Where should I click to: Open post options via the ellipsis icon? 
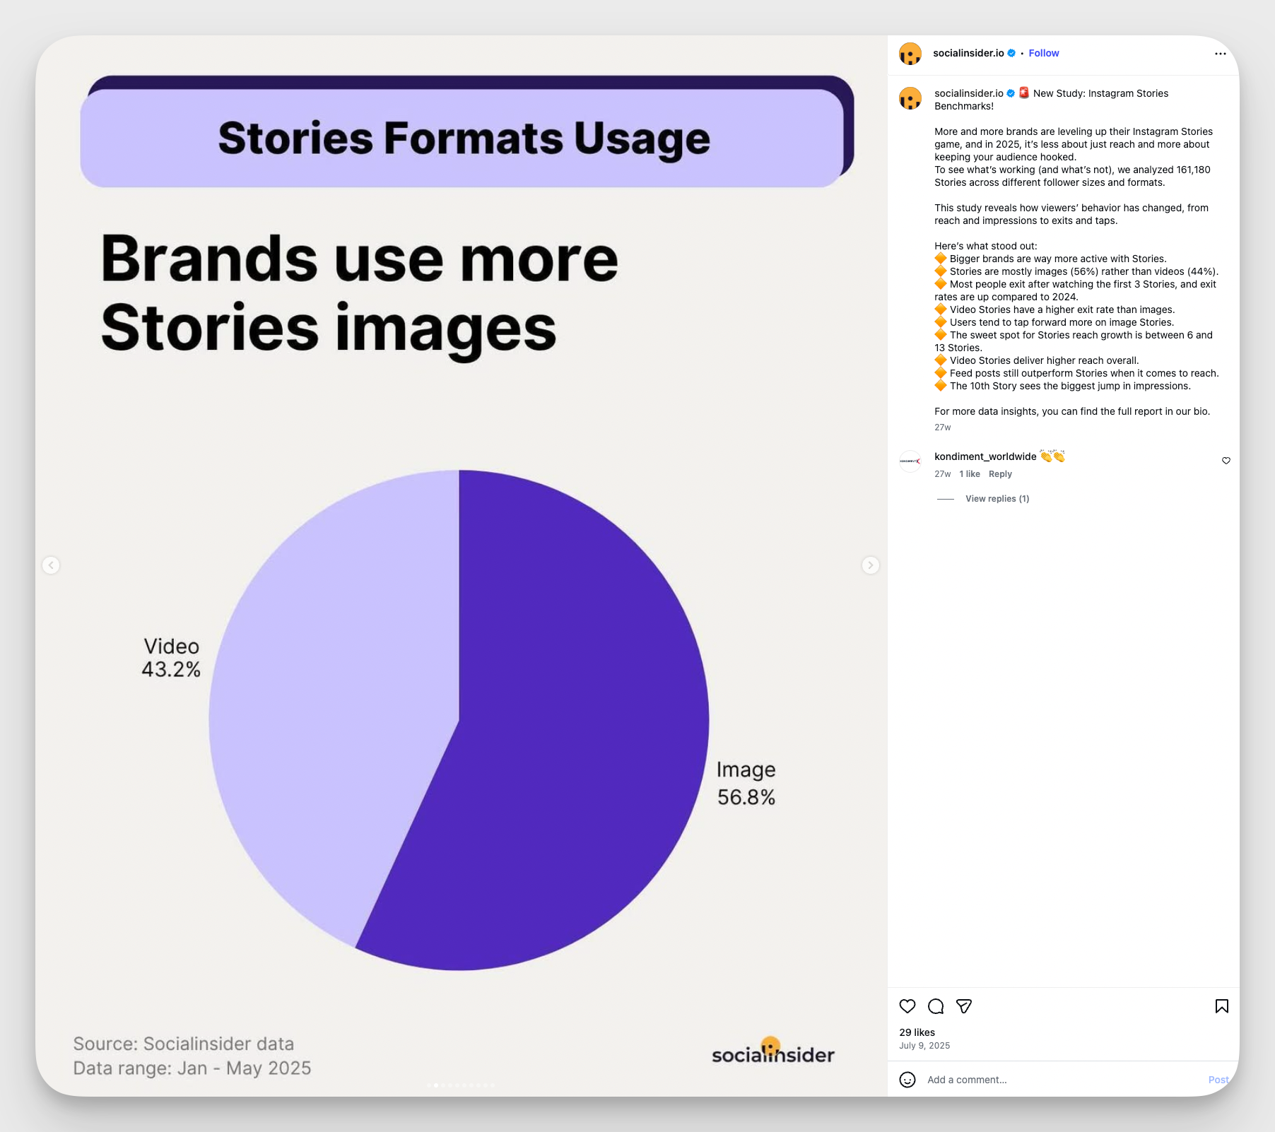[1220, 53]
